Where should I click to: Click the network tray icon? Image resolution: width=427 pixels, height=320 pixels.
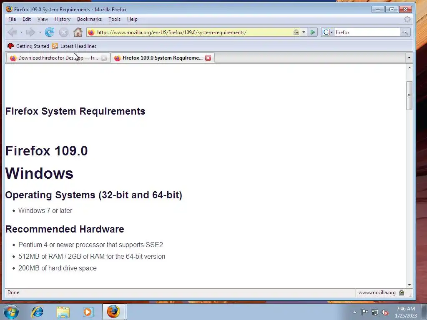click(x=375, y=312)
